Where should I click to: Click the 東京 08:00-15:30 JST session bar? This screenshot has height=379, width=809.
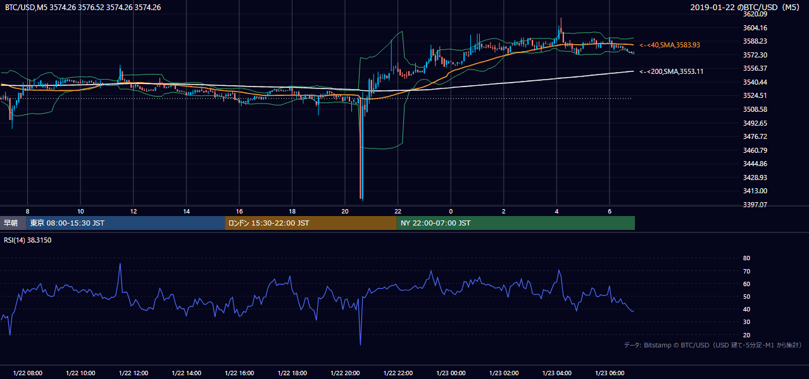click(x=126, y=223)
